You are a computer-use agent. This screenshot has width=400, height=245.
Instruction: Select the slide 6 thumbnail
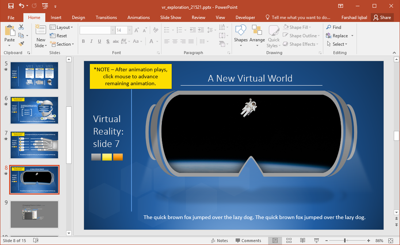pos(34,110)
